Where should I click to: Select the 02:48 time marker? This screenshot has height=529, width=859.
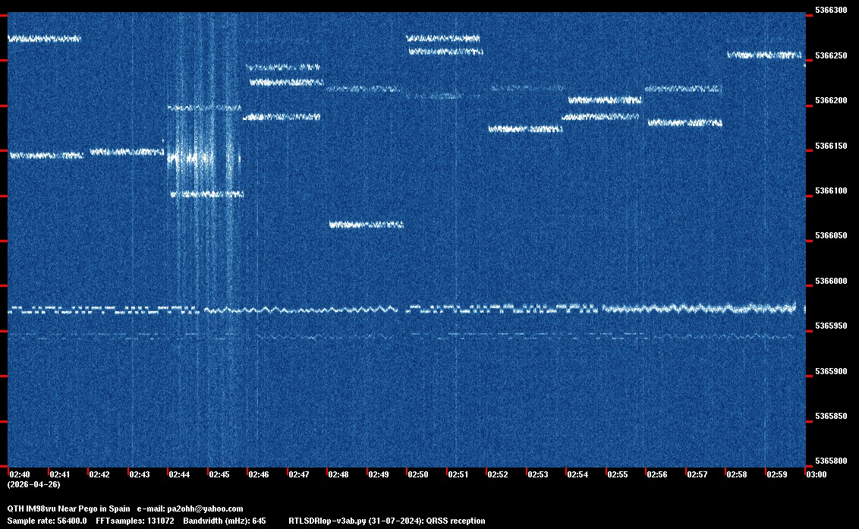(x=338, y=474)
